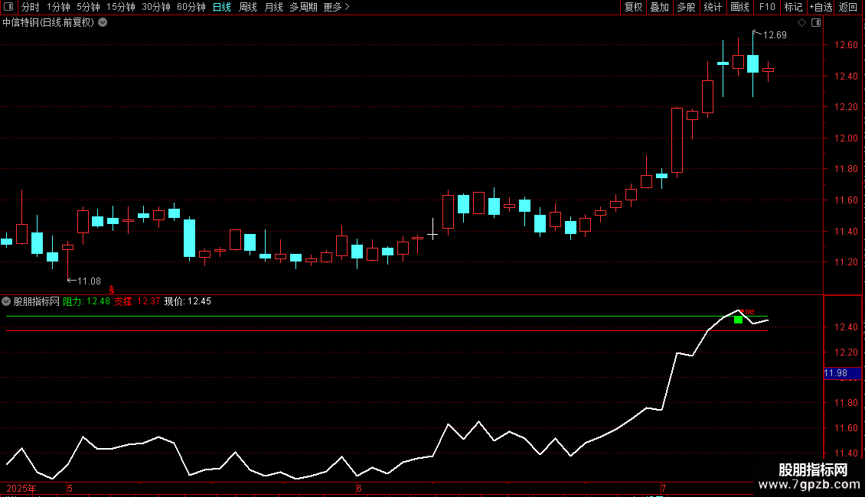Select the 日线 daily chart tab
This screenshot has height=497, width=865.
coord(222,7)
